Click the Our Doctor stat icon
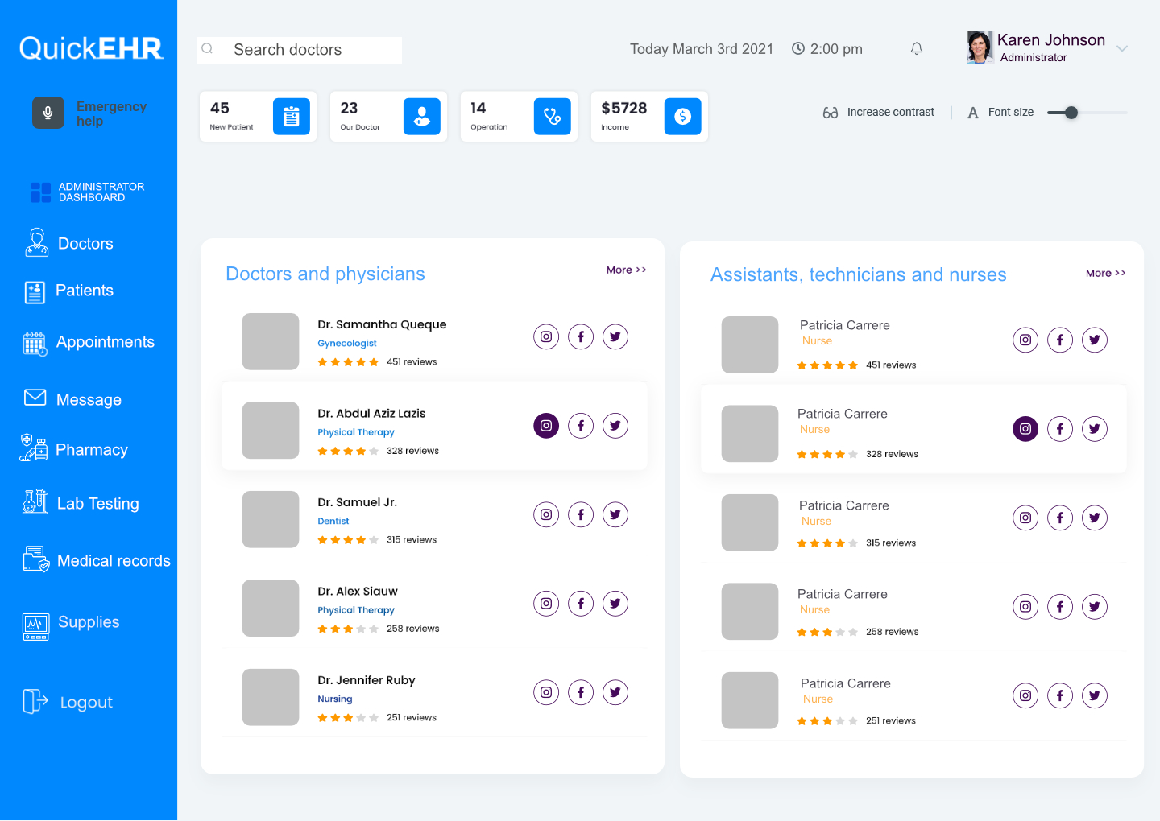Viewport: 1160px width, 821px height. [x=421, y=117]
